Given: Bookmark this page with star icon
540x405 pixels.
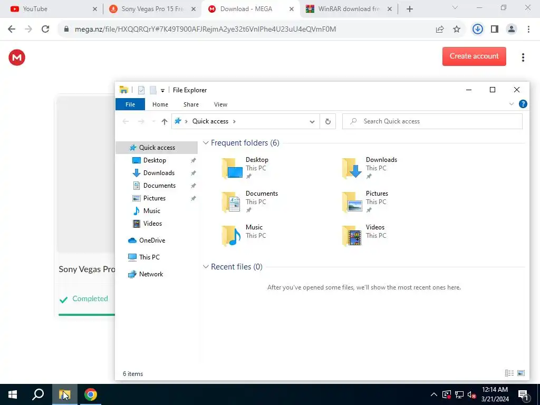Looking at the screenshot, I should [x=457, y=30].
